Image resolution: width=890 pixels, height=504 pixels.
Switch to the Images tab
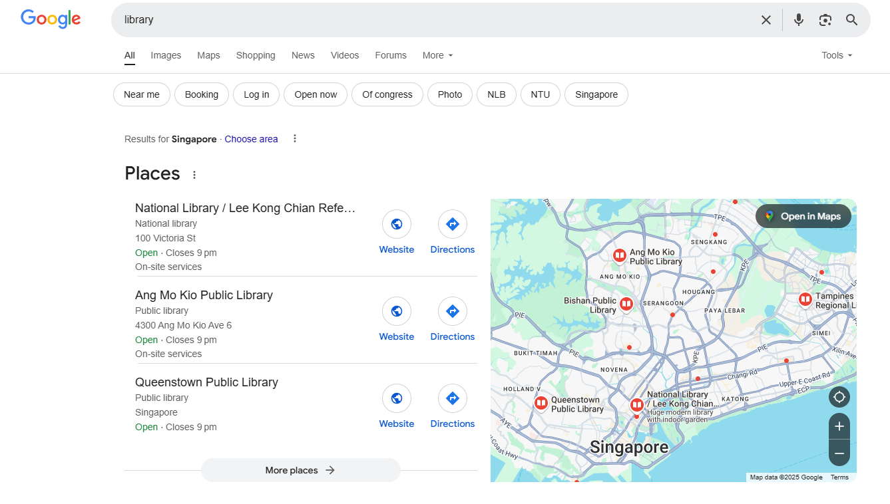click(x=166, y=55)
